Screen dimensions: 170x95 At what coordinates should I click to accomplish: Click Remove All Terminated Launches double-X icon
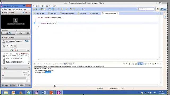[x=129, y=64]
